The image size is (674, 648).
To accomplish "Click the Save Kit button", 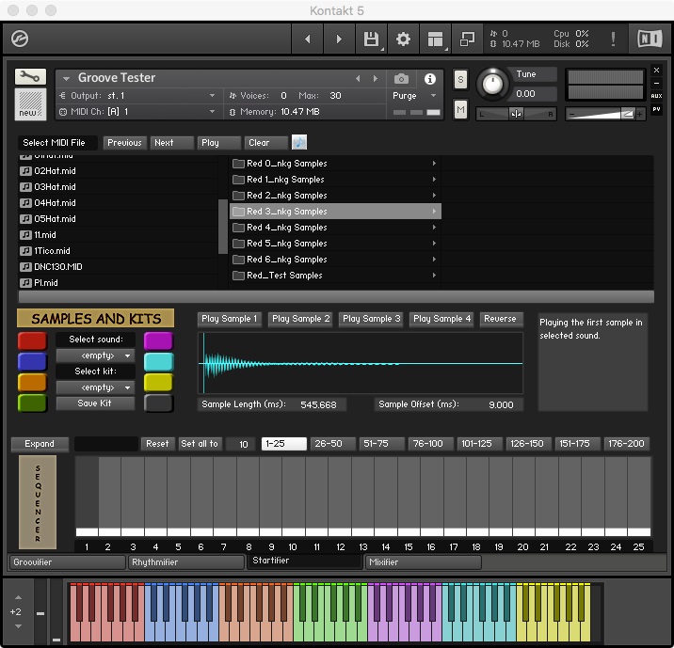I will 95,403.
